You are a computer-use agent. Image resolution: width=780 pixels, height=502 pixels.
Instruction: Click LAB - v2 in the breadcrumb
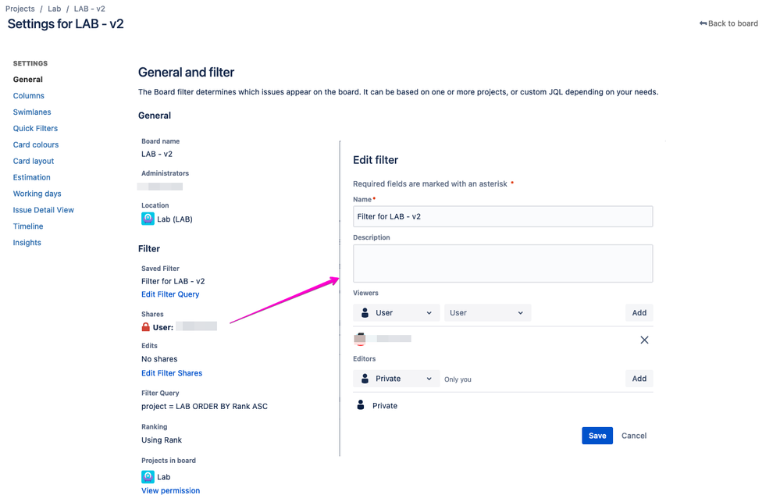(x=90, y=9)
